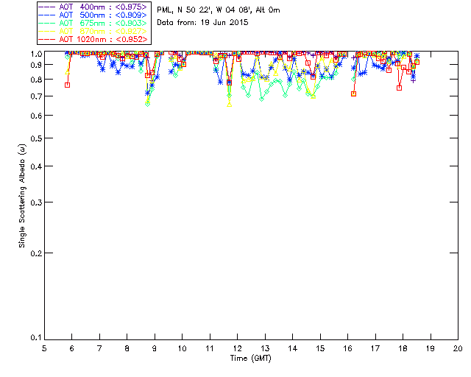The height and width of the screenshot is (377, 471).
Task: Click the PML location header text
Action: tap(219, 10)
